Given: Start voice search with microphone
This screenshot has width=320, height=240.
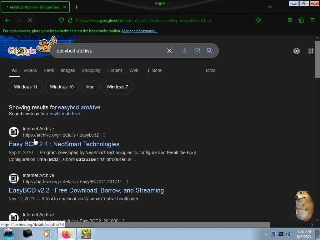Looking at the screenshot, I should pos(184,51).
